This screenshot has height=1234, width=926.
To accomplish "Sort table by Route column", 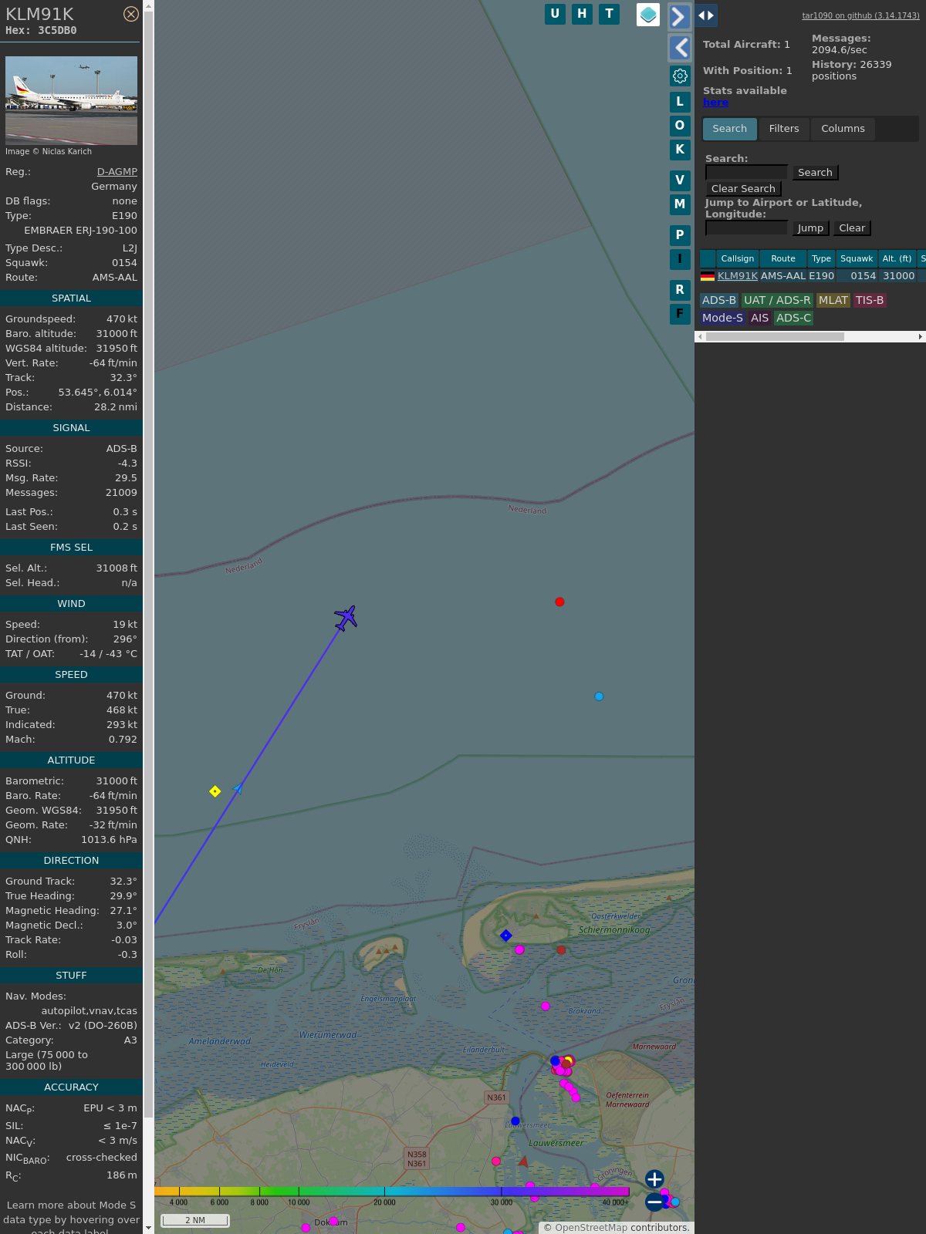I will point(783,258).
